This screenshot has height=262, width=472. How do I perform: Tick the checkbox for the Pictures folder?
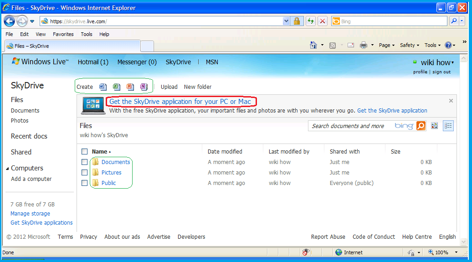[85, 173]
